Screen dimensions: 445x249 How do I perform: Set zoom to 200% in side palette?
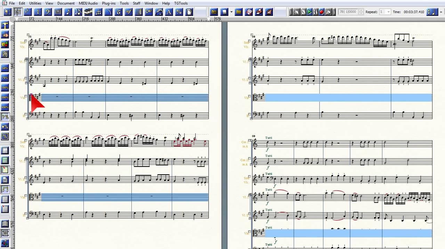(5, 97)
